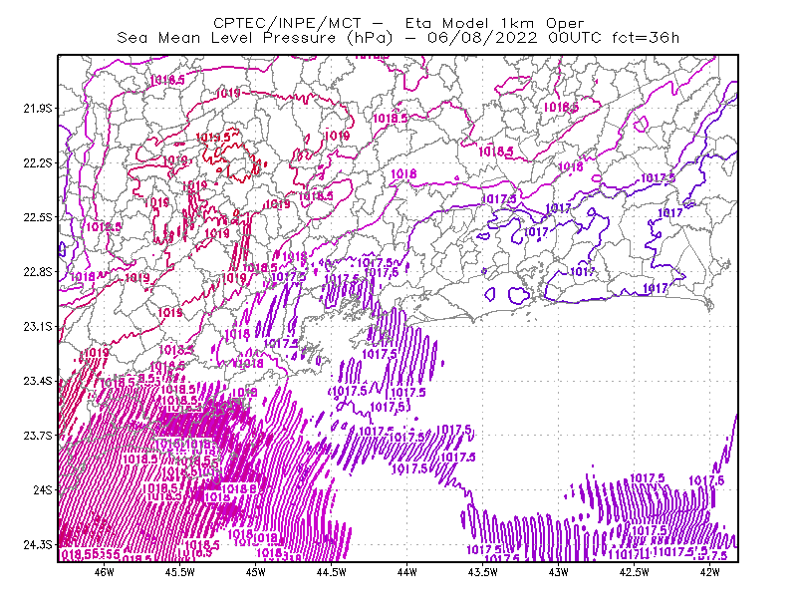Click the '00UTC' run time text

coord(575,38)
